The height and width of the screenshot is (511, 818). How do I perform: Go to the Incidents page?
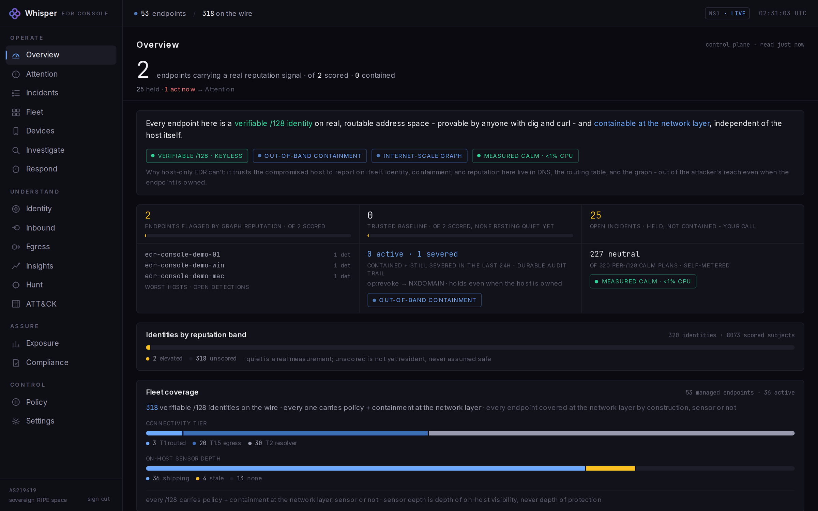[x=61, y=93]
